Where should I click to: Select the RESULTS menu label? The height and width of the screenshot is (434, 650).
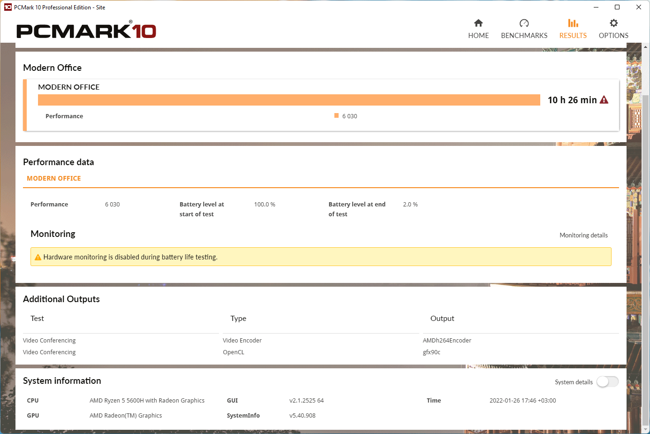(573, 36)
